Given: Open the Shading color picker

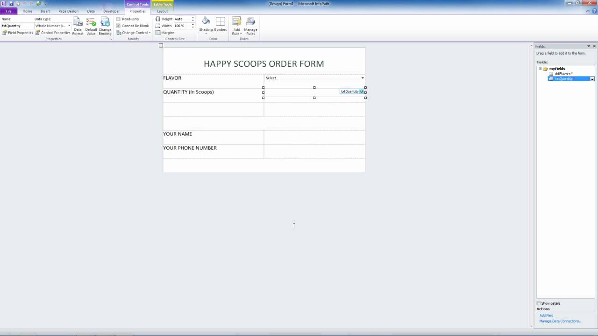Looking at the screenshot, I should [x=206, y=26].
